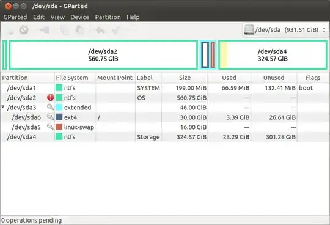This screenshot has height=225, width=330.
Task: Select the /dev/sda5 partition row
Action: [x=165, y=127]
